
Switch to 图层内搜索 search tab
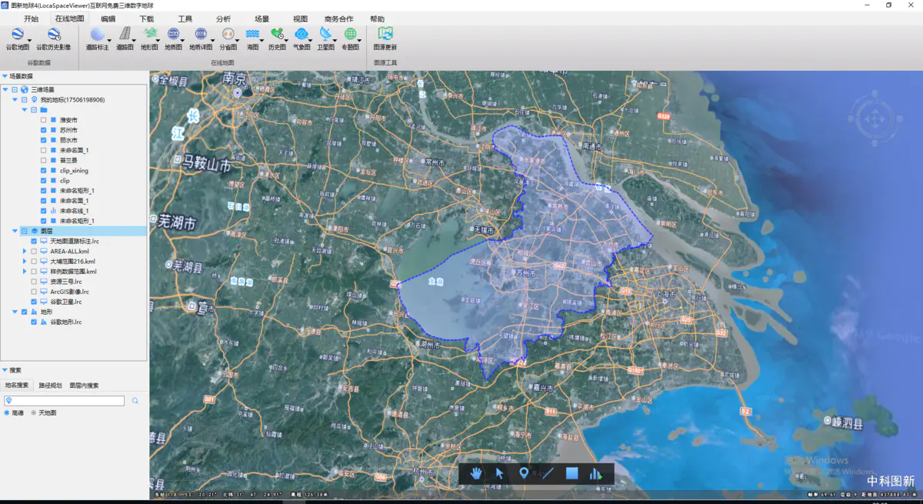(x=84, y=386)
